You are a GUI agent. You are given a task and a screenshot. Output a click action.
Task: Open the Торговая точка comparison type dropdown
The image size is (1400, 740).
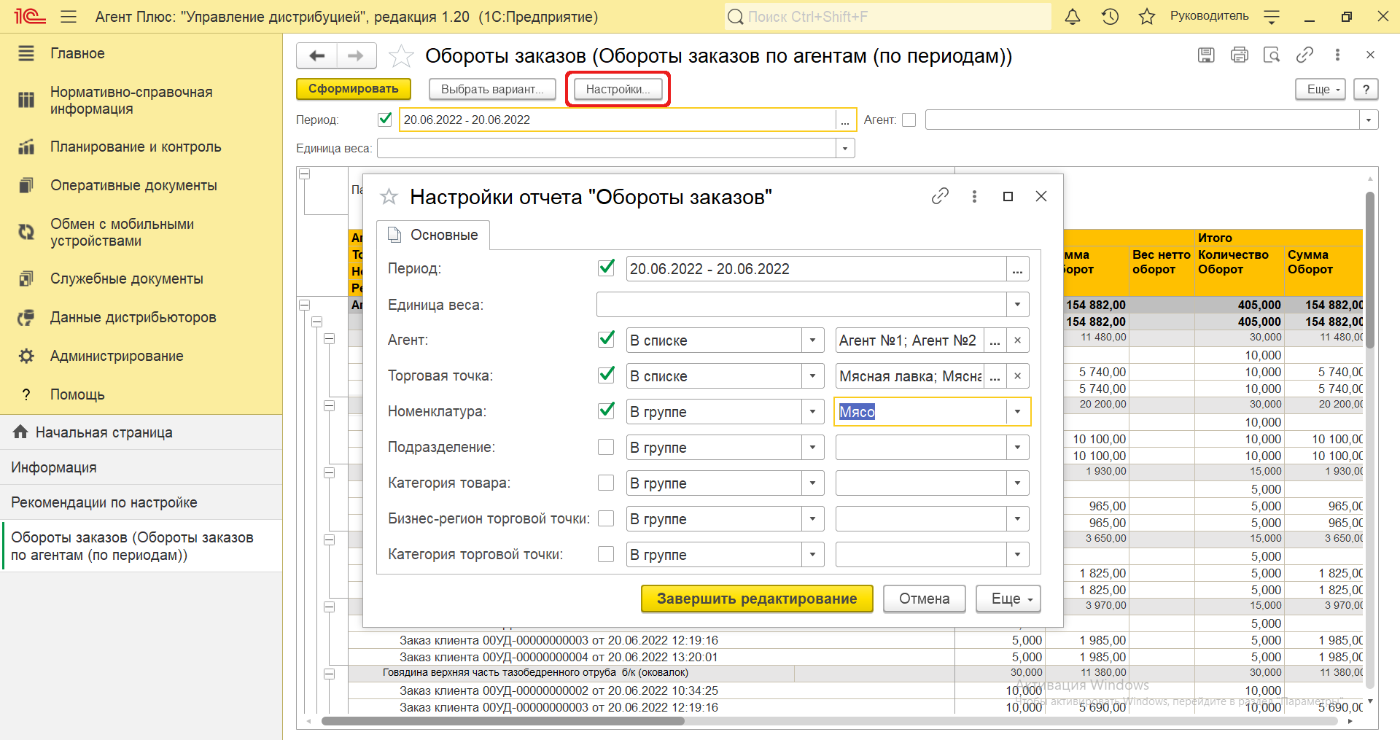tap(812, 375)
